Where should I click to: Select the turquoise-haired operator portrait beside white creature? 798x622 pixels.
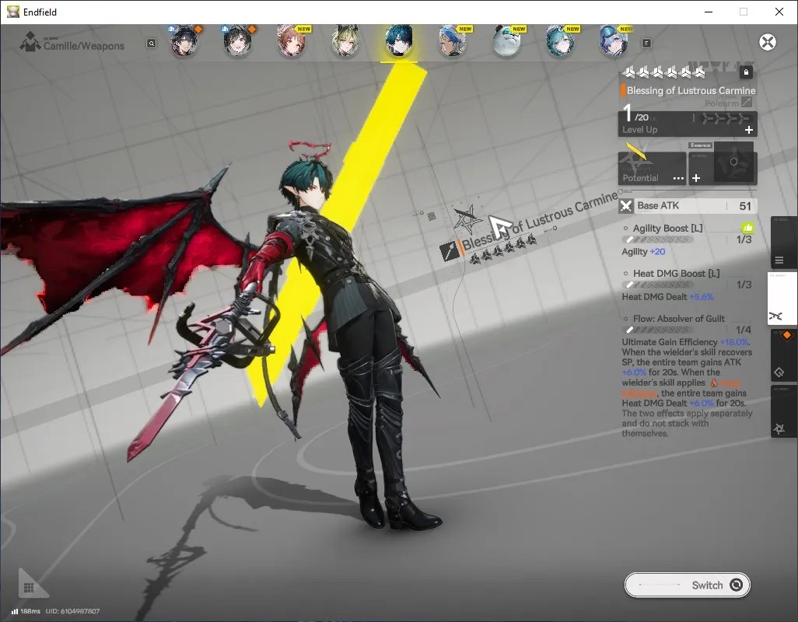coord(560,41)
